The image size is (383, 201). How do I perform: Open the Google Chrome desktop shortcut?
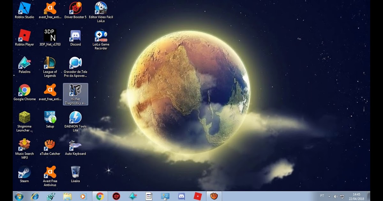(x=24, y=93)
